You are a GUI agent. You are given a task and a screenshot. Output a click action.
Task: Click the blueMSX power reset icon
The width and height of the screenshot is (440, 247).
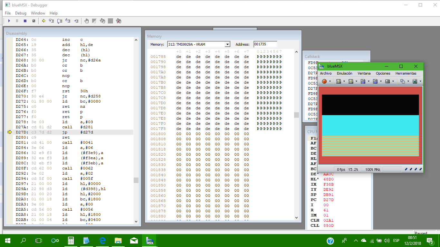[324, 81]
